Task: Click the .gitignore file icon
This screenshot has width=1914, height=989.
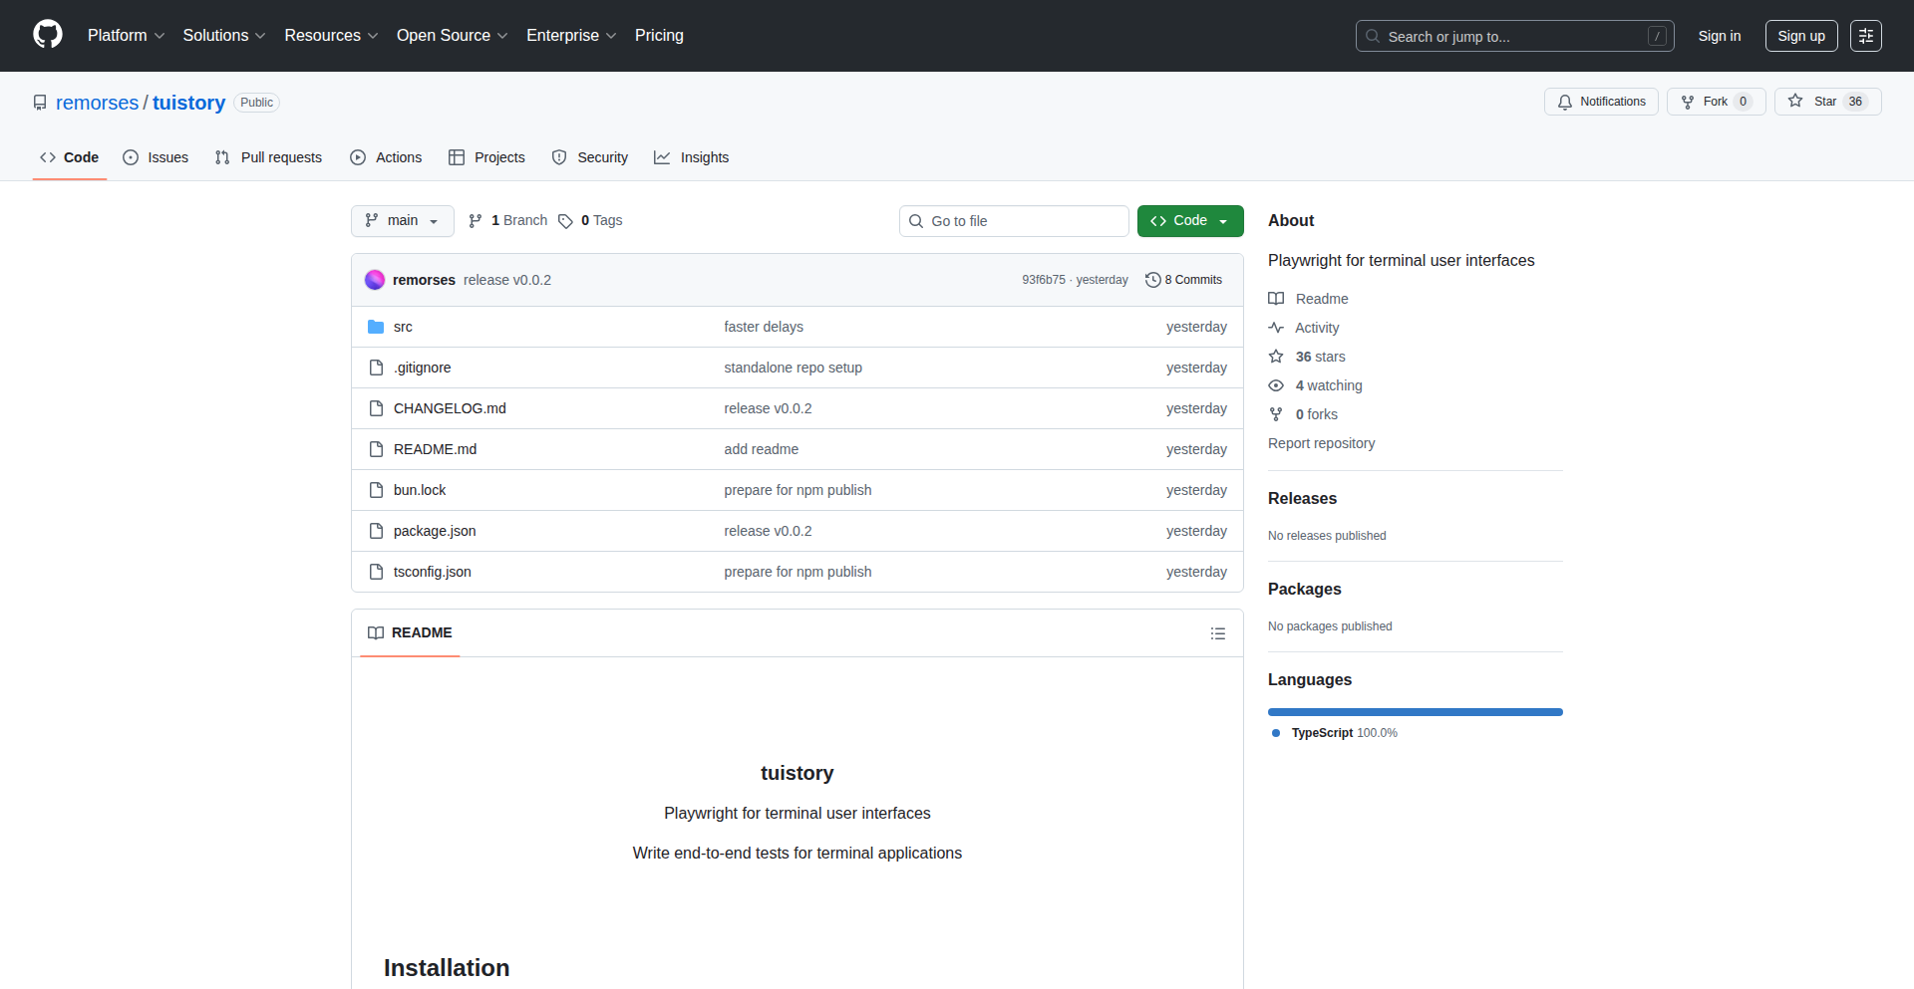Action: (x=376, y=368)
